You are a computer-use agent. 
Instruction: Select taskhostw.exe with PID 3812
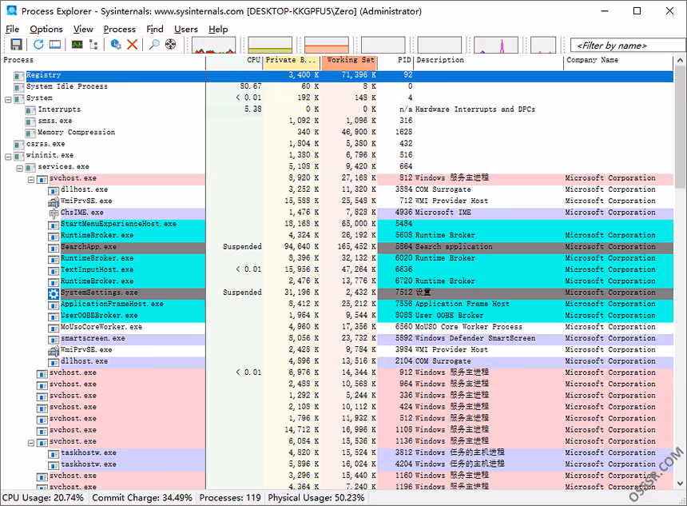pyautogui.click(x=336, y=452)
